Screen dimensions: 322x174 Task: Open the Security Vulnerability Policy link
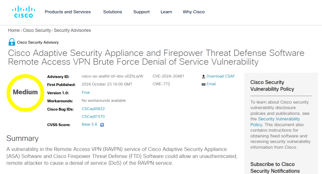click(x=275, y=122)
